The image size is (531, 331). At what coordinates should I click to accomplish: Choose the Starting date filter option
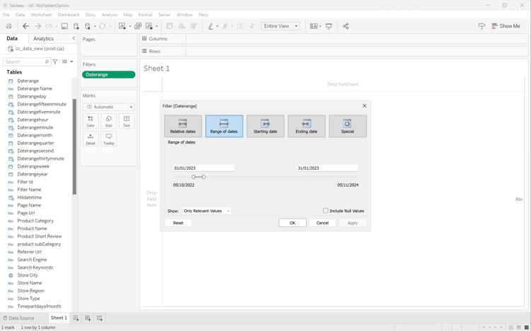pos(265,126)
